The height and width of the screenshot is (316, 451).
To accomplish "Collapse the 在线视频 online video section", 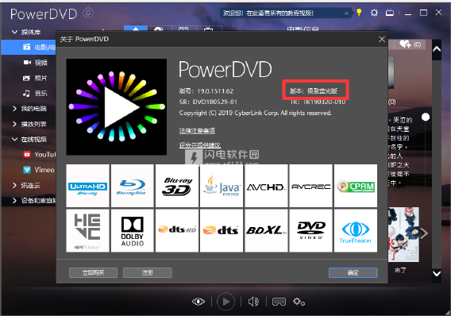I will pyautogui.click(x=14, y=140).
